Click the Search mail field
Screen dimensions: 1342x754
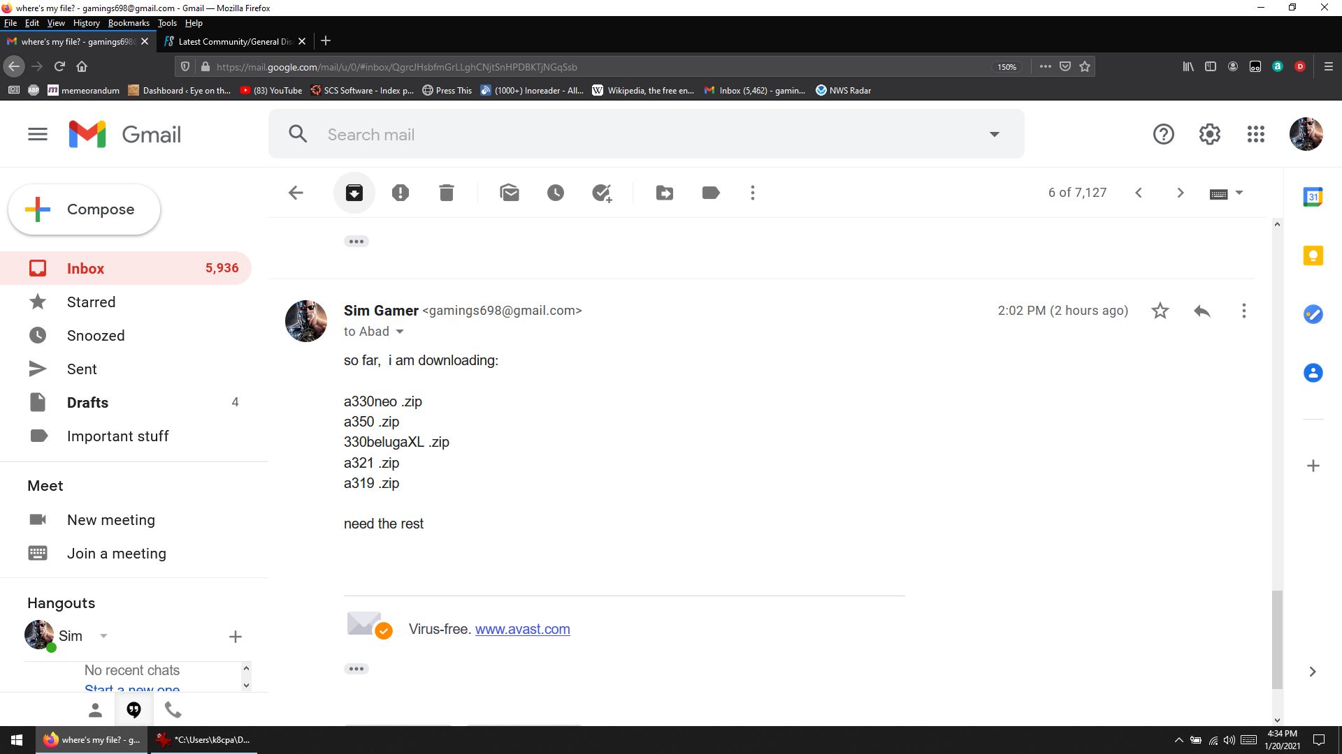tap(629, 134)
